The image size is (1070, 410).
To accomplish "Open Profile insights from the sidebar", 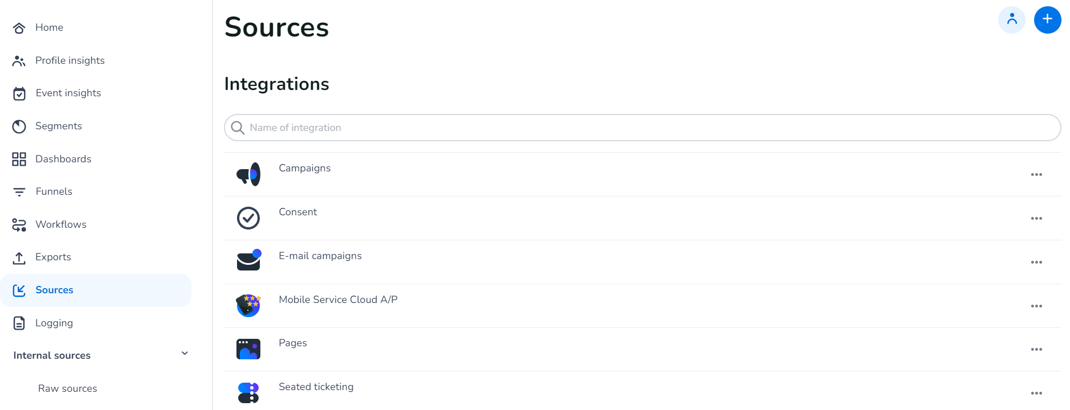I will tap(19, 60).
